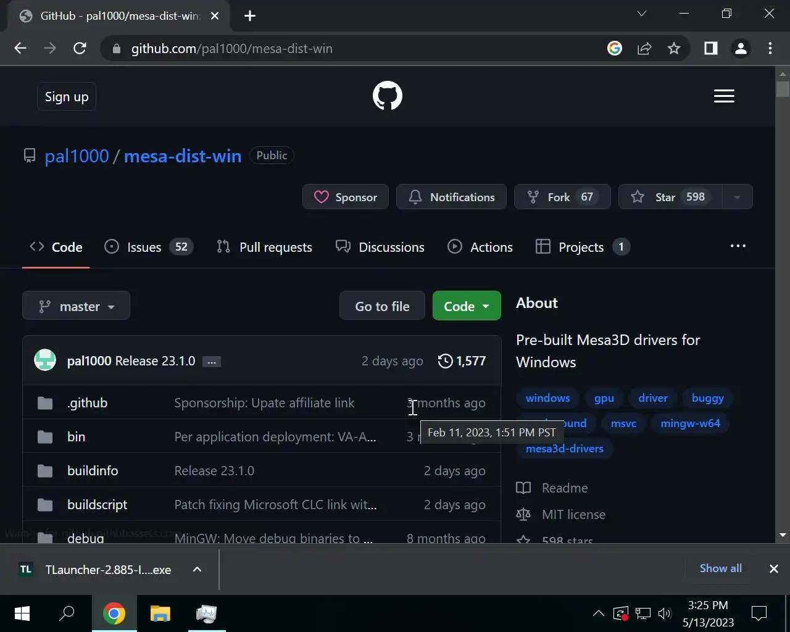The height and width of the screenshot is (632, 790).
Task: Open the commit history clock icon 1,577
Action: coord(462,361)
